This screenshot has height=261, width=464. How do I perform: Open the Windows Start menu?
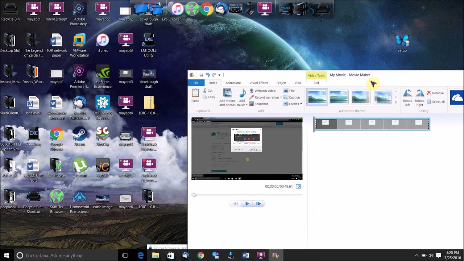7,256
